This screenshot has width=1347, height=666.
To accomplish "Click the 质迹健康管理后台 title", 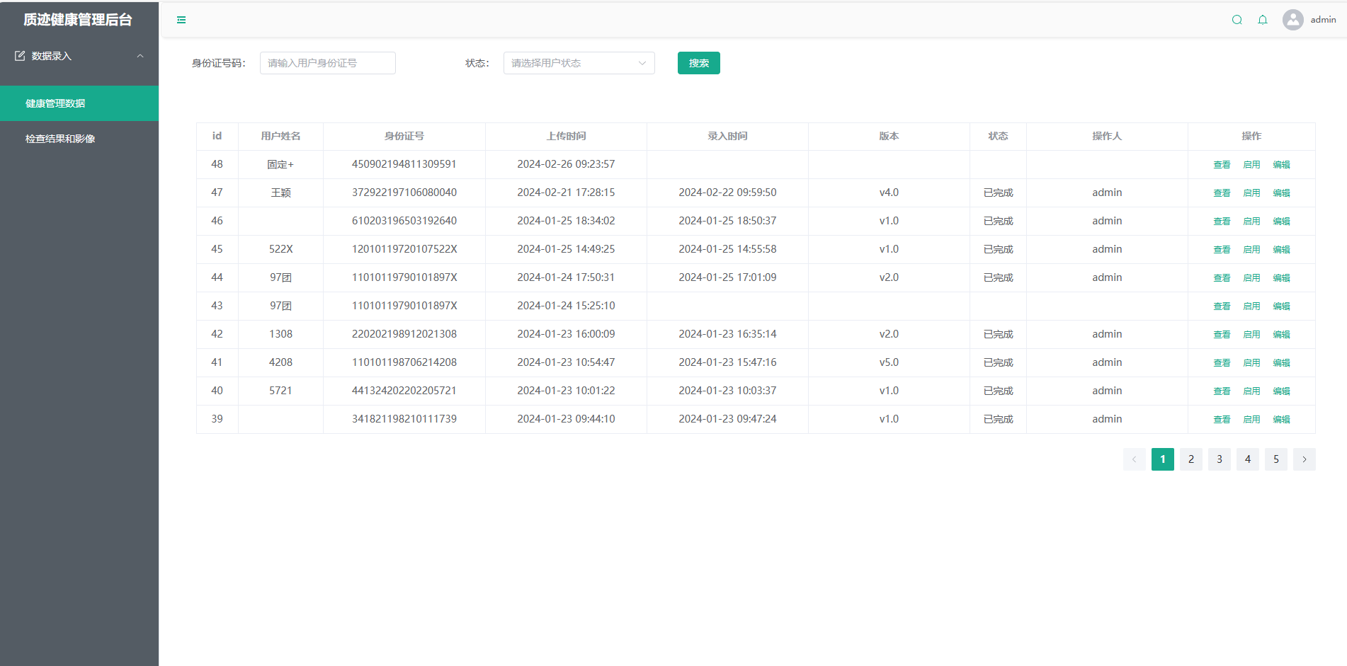I will click(x=78, y=20).
